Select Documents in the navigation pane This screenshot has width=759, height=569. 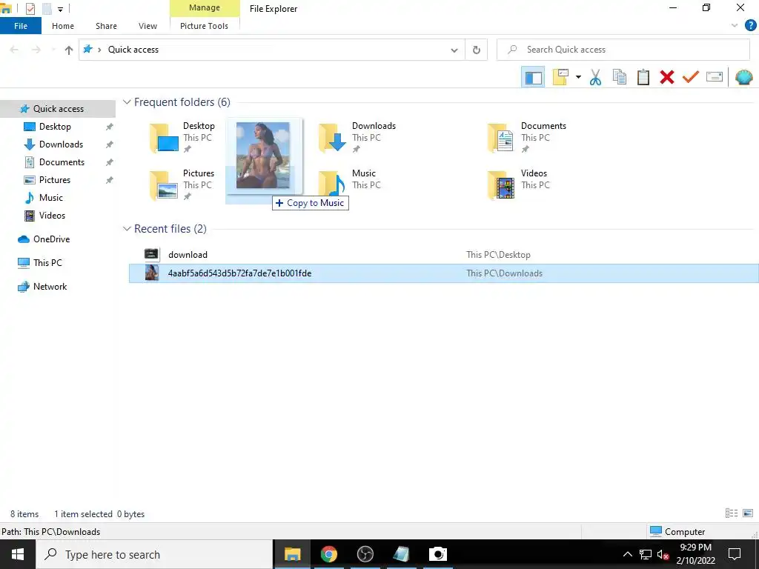62,162
